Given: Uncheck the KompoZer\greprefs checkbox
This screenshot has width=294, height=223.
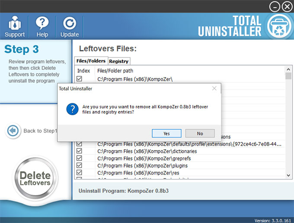Looking at the screenshot, I should (x=79, y=158).
